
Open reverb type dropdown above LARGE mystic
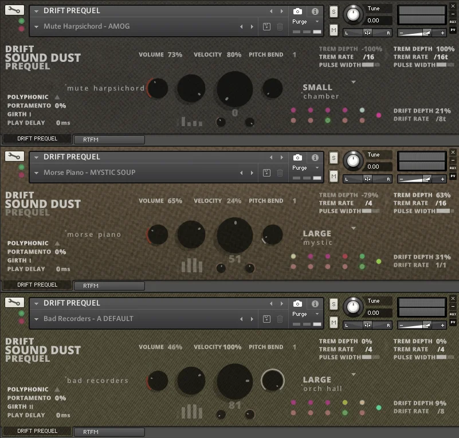354,228
